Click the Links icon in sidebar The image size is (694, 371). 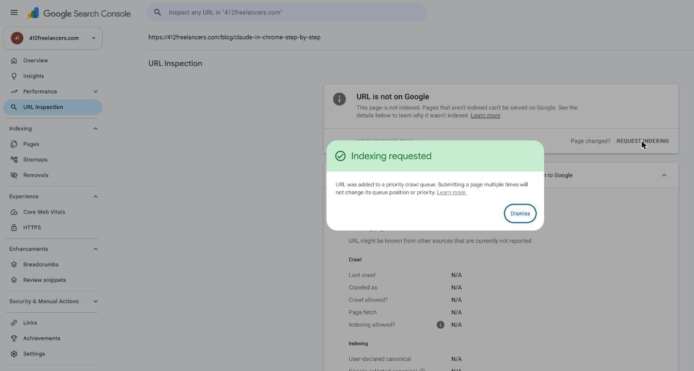click(14, 323)
